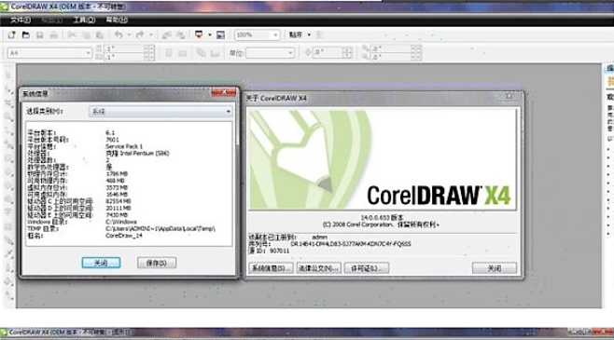The width and height of the screenshot is (614, 340).
Task: Click the Undo arrow icon
Action: (x=119, y=35)
